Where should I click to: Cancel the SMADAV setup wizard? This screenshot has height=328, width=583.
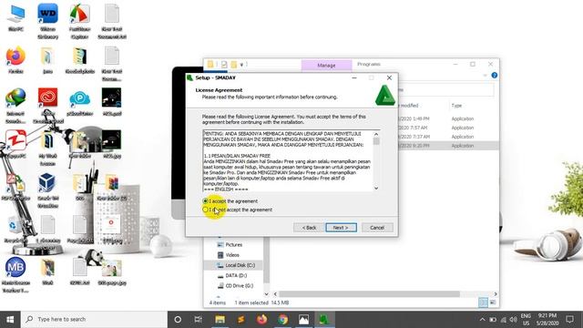click(x=377, y=228)
